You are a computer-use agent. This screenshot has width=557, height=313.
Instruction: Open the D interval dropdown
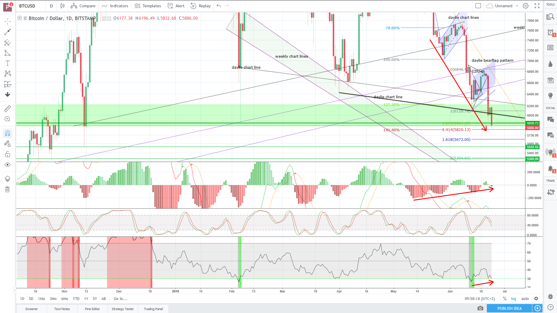(x=51, y=6)
